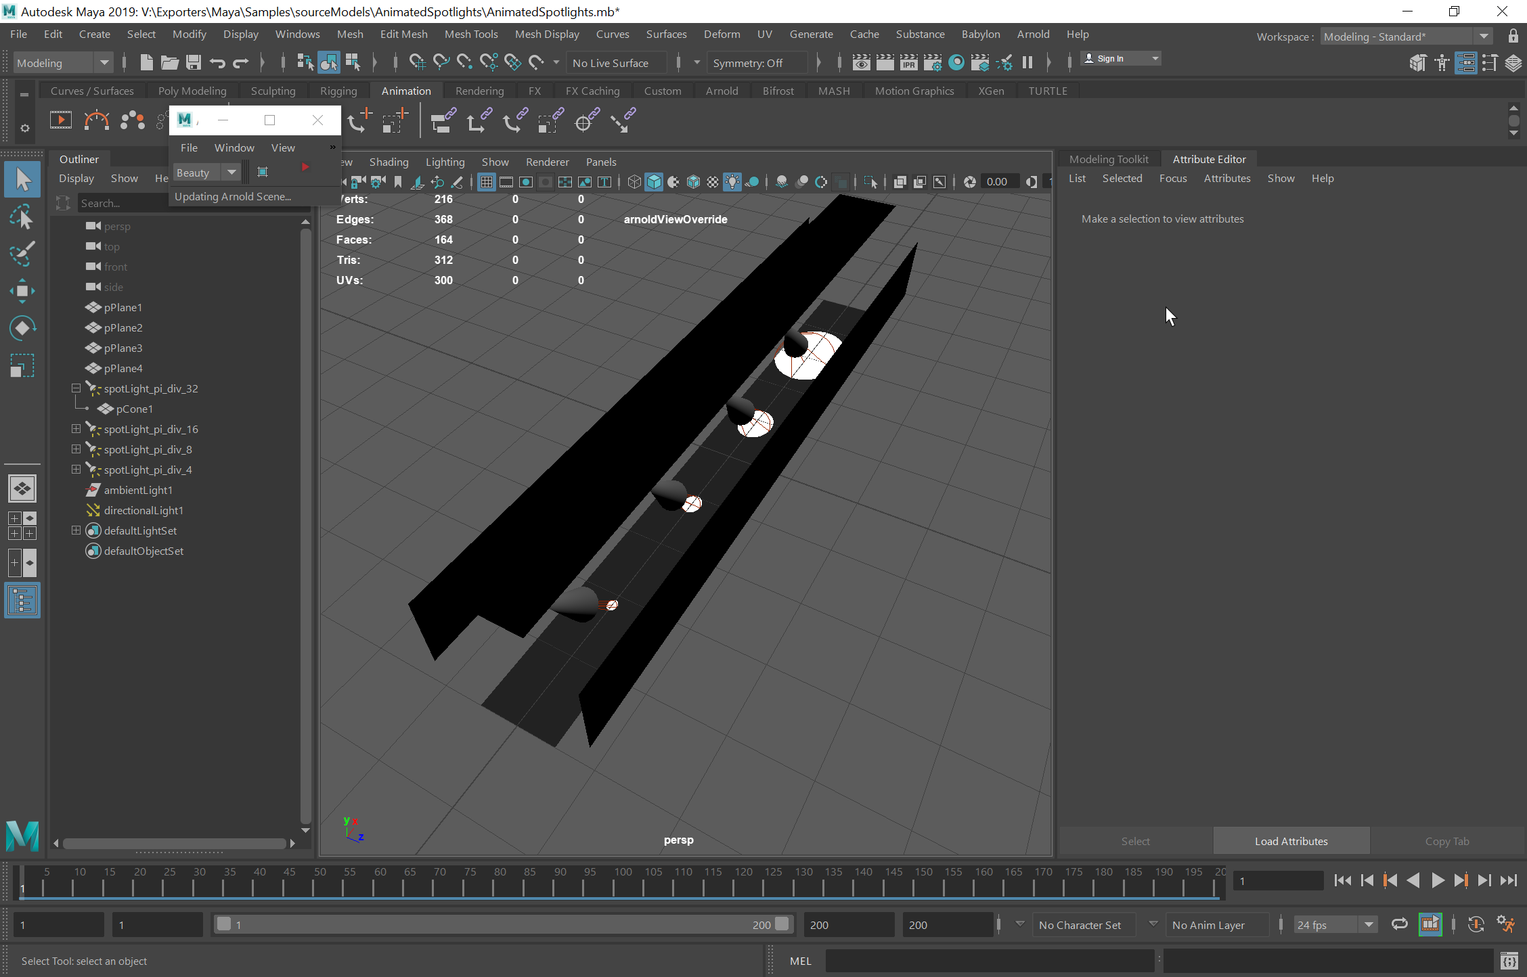Expand defaultLightSet in Outliner
The width and height of the screenshot is (1527, 977).
tap(76, 530)
